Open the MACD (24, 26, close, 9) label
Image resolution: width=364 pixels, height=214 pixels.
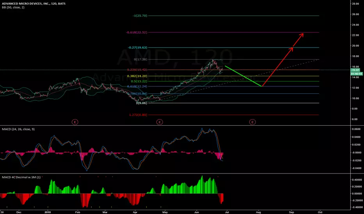tap(18, 129)
